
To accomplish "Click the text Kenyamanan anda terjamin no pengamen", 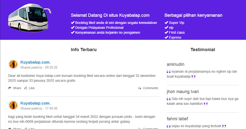I will [108, 33].
